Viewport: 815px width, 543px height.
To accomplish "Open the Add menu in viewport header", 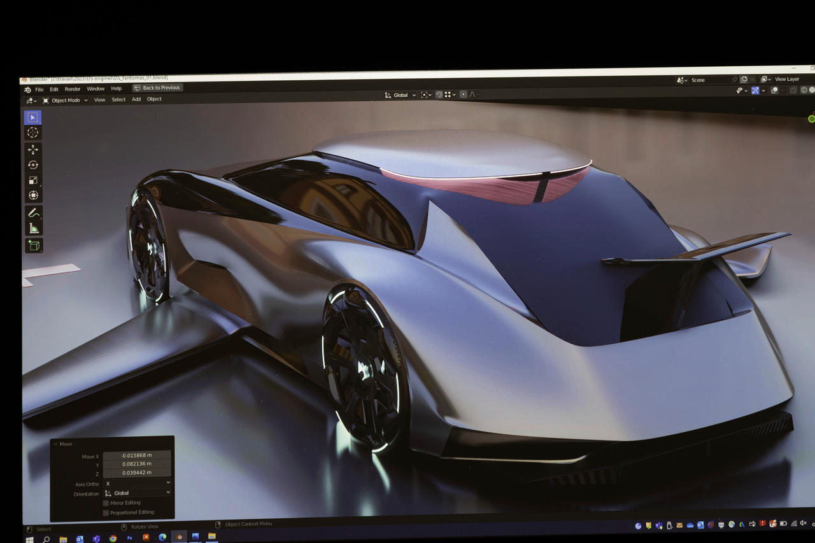I will (x=136, y=99).
